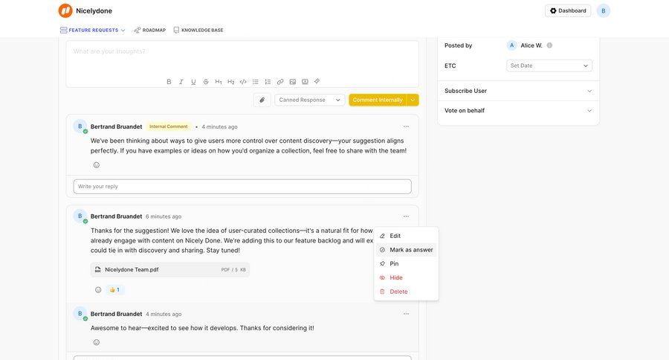The width and height of the screenshot is (669, 360).
Task: Click Bertrand's avatar on 'Awesome to hear' reply
Action: [80, 313]
